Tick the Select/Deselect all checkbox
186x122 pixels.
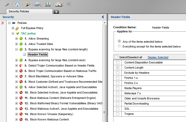[116, 57]
